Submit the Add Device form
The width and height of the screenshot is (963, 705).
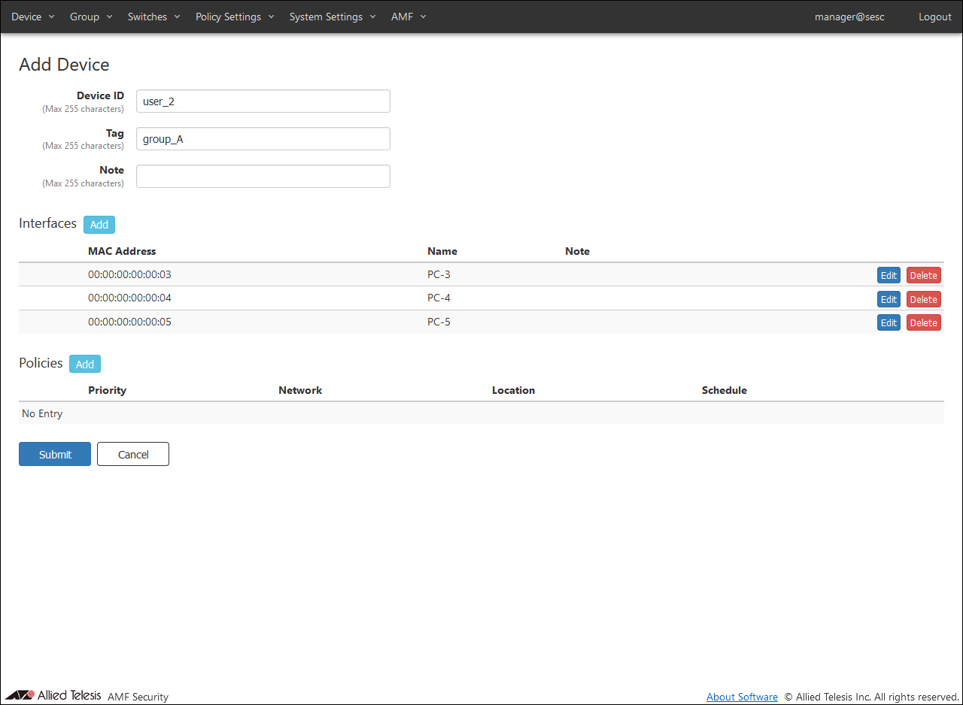(x=55, y=455)
